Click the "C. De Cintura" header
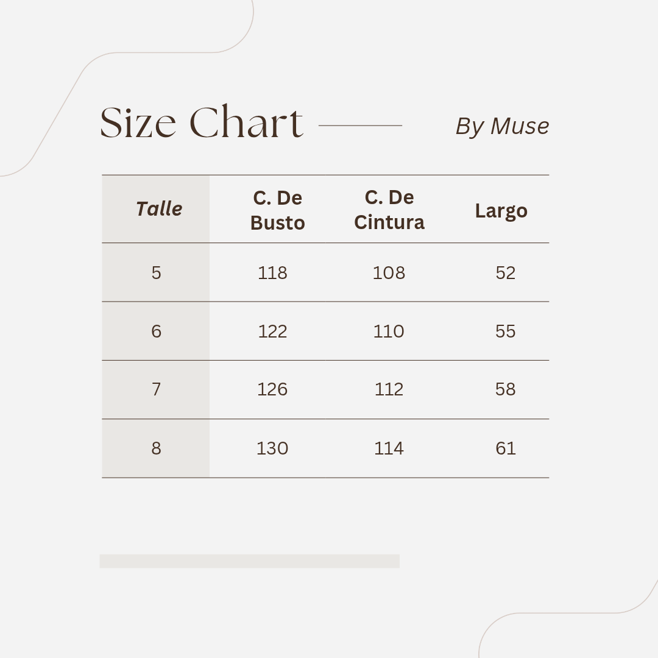658x658 pixels. (x=389, y=210)
